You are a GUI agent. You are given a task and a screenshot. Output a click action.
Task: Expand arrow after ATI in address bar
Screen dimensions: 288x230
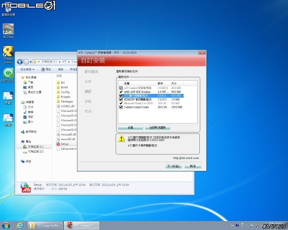[x=69, y=62]
